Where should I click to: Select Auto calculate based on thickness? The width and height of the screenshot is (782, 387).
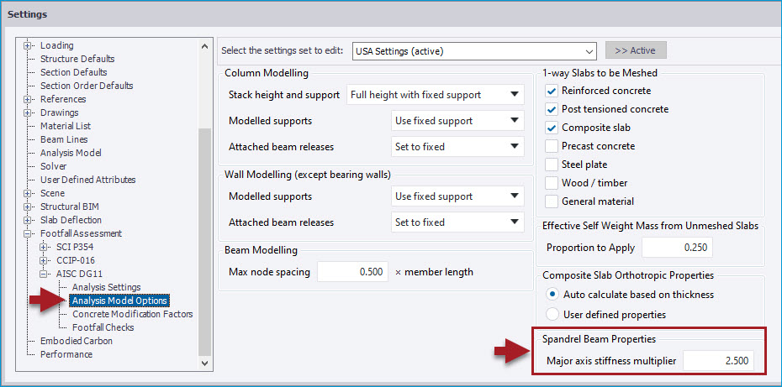(552, 295)
